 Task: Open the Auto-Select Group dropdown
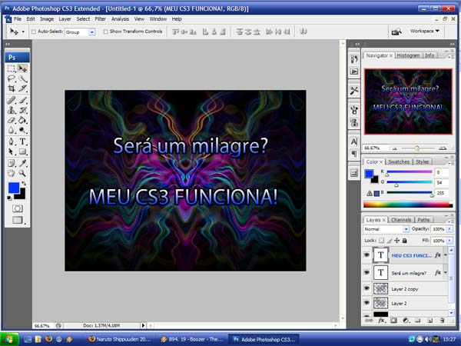(x=92, y=32)
